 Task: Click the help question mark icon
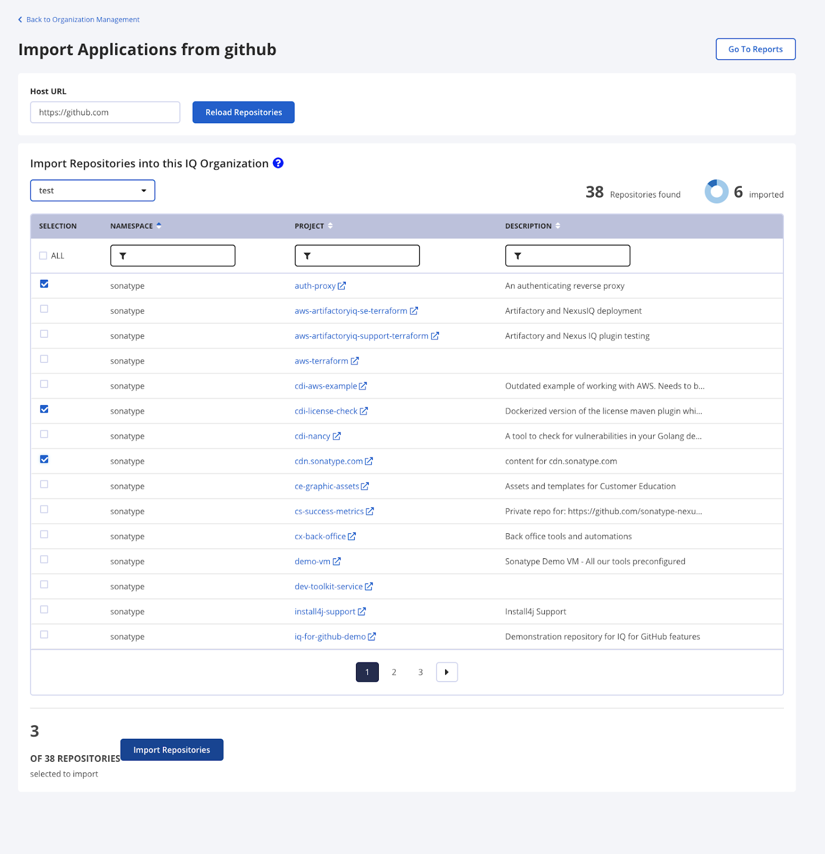tap(278, 163)
